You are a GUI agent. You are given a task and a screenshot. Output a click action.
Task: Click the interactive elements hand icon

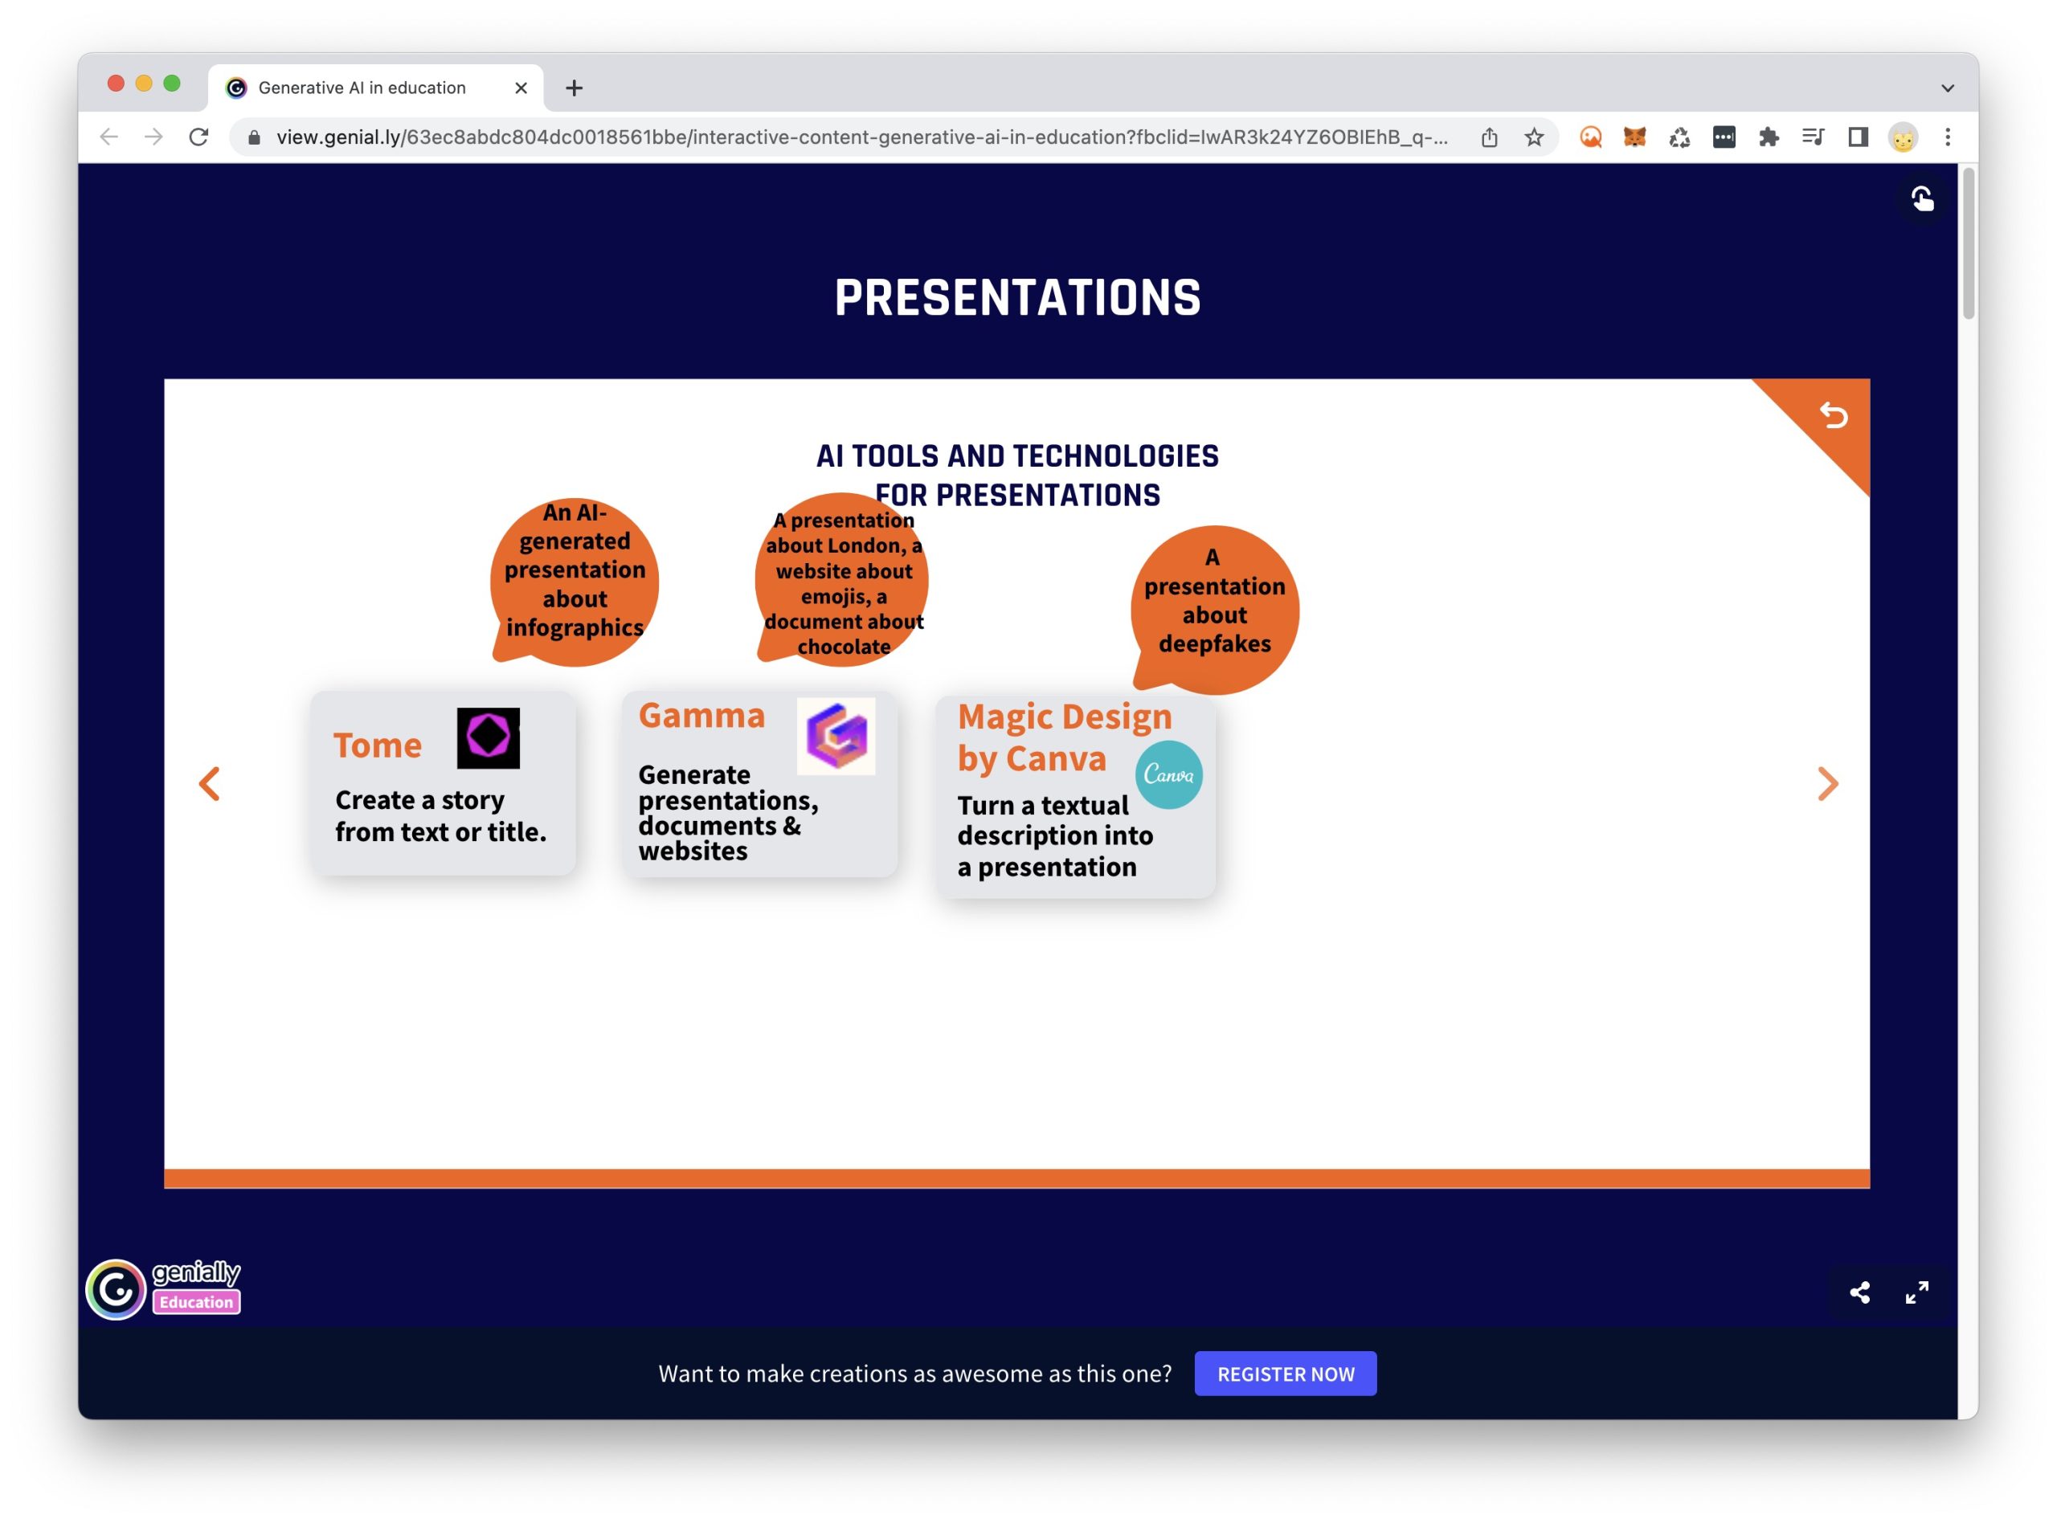(1921, 199)
